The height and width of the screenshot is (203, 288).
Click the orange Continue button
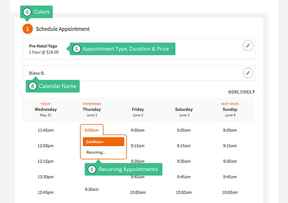[103, 142]
